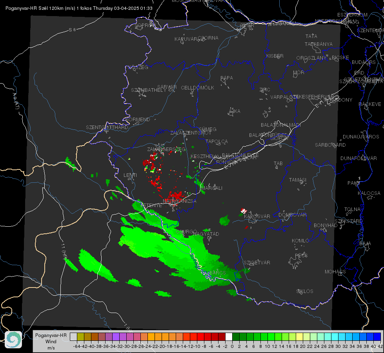Click the white-red radar echo near Kaposvar
The height and width of the screenshot is (353, 384).
244,211
